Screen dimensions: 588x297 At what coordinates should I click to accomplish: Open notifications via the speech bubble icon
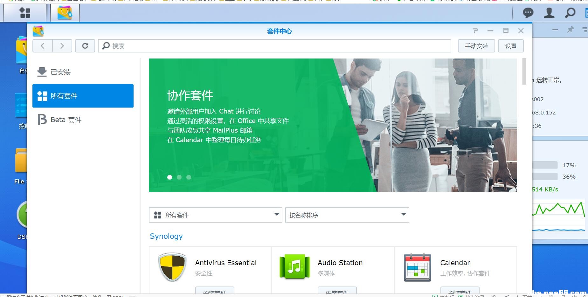pyautogui.click(x=528, y=13)
